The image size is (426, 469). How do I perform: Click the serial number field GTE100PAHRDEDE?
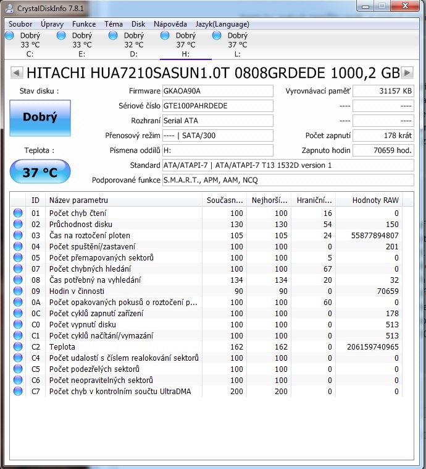click(x=217, y=106)
